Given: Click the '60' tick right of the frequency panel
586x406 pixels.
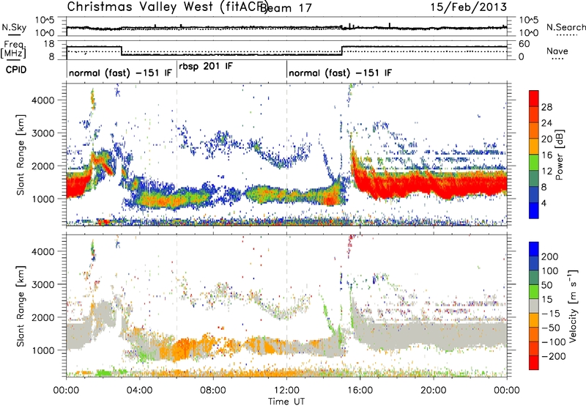Looking at the screenshot, I should coord(524,44).
